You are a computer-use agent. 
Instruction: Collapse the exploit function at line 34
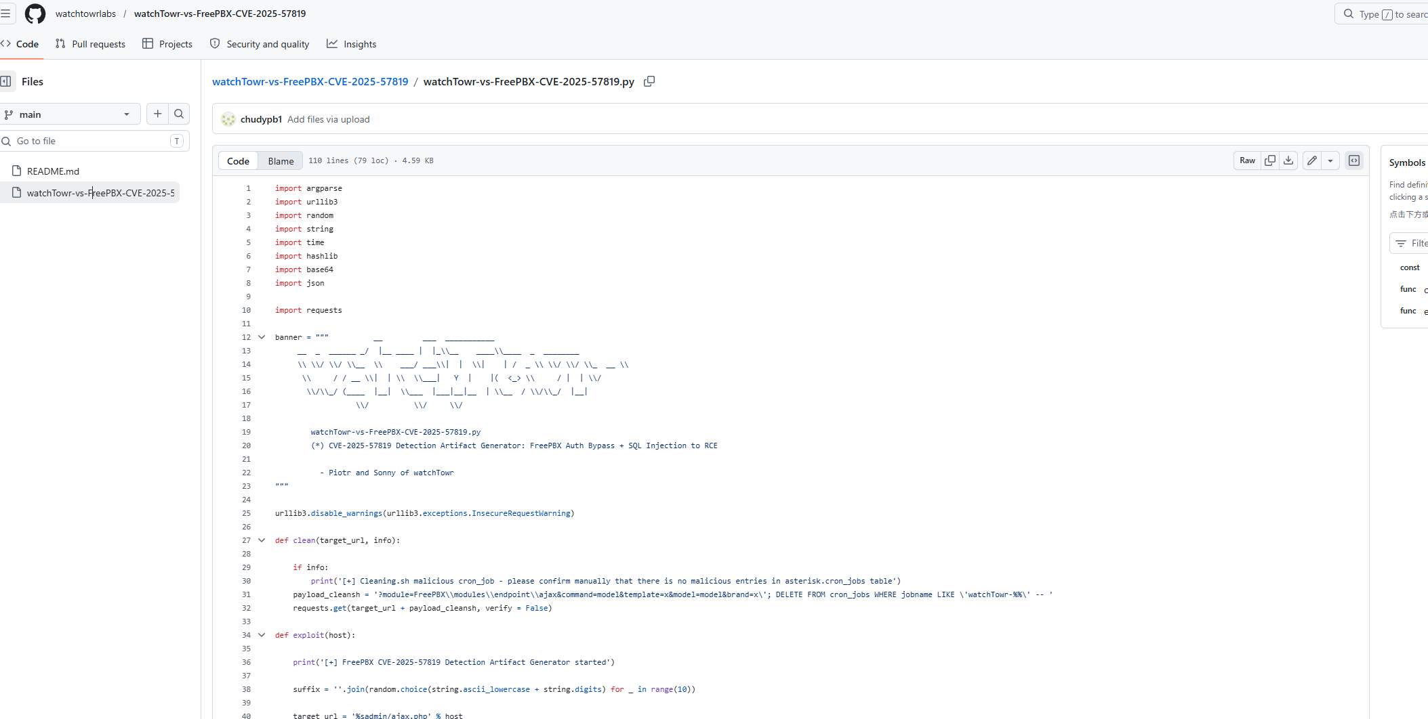262,635
